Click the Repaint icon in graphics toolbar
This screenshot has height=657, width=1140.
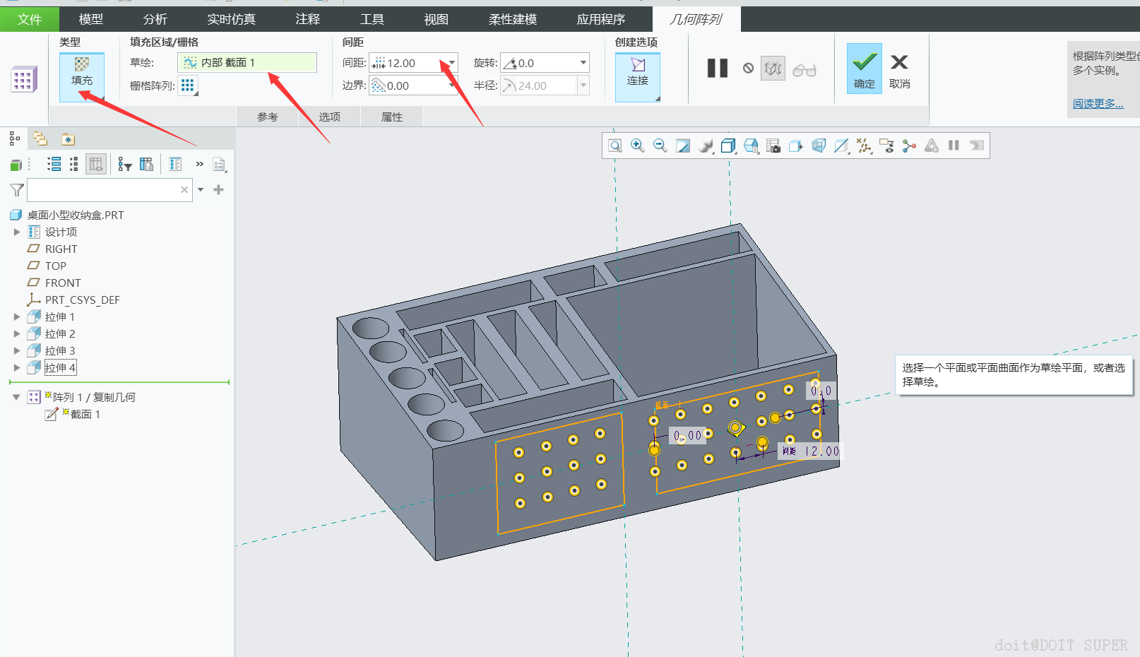click(683, 146)
